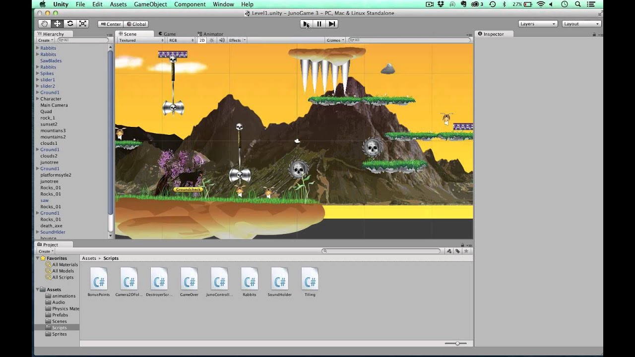Select the BonusPoints C# script
Screen dimensions: 635x357
99,282
